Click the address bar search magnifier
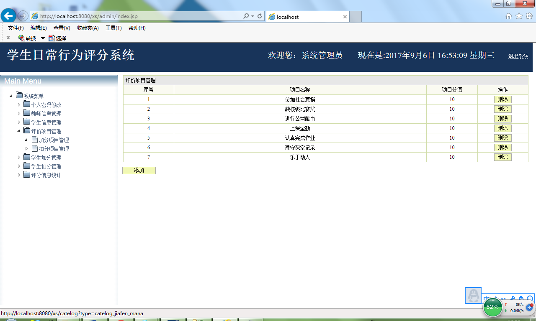The image size is (536, 321). (x=246, y=16)
